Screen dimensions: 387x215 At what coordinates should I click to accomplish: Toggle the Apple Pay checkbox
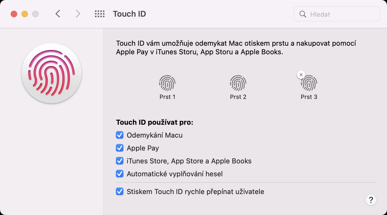120,148
